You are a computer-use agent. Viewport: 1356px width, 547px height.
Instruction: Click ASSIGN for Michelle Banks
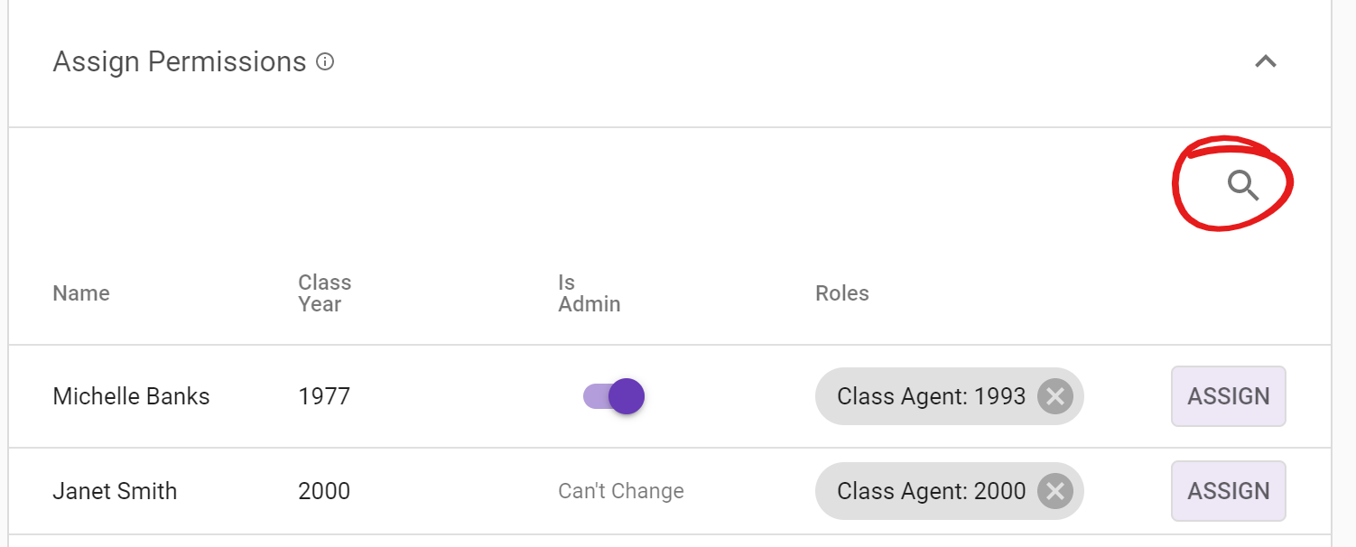(x=1228, y=396)
